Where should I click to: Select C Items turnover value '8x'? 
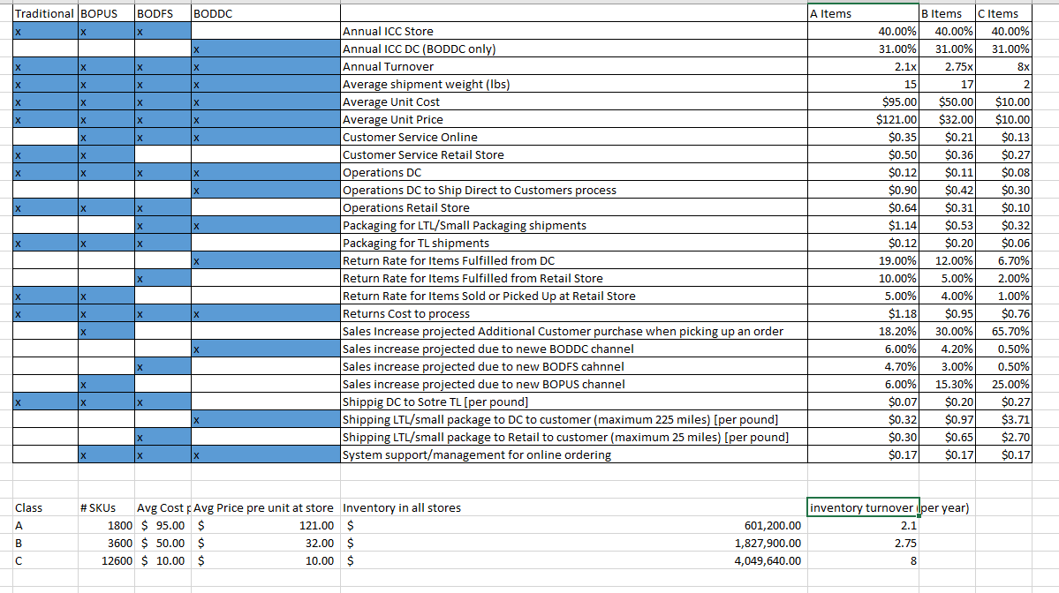pos(1003,66)
